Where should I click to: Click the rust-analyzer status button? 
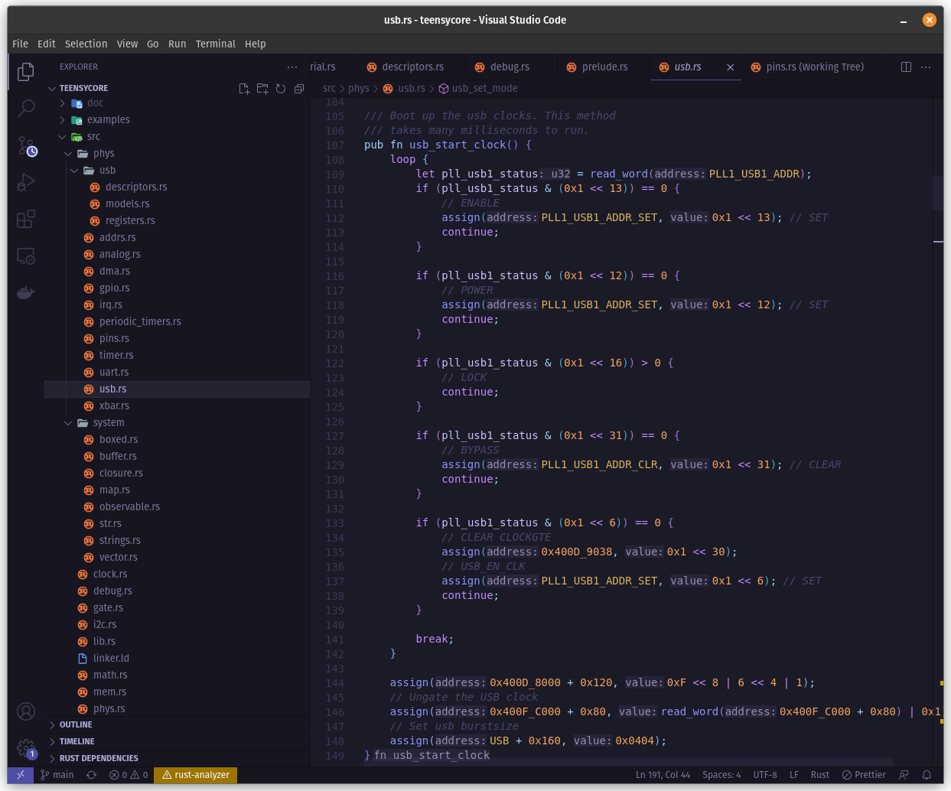(x=196, y=775)
